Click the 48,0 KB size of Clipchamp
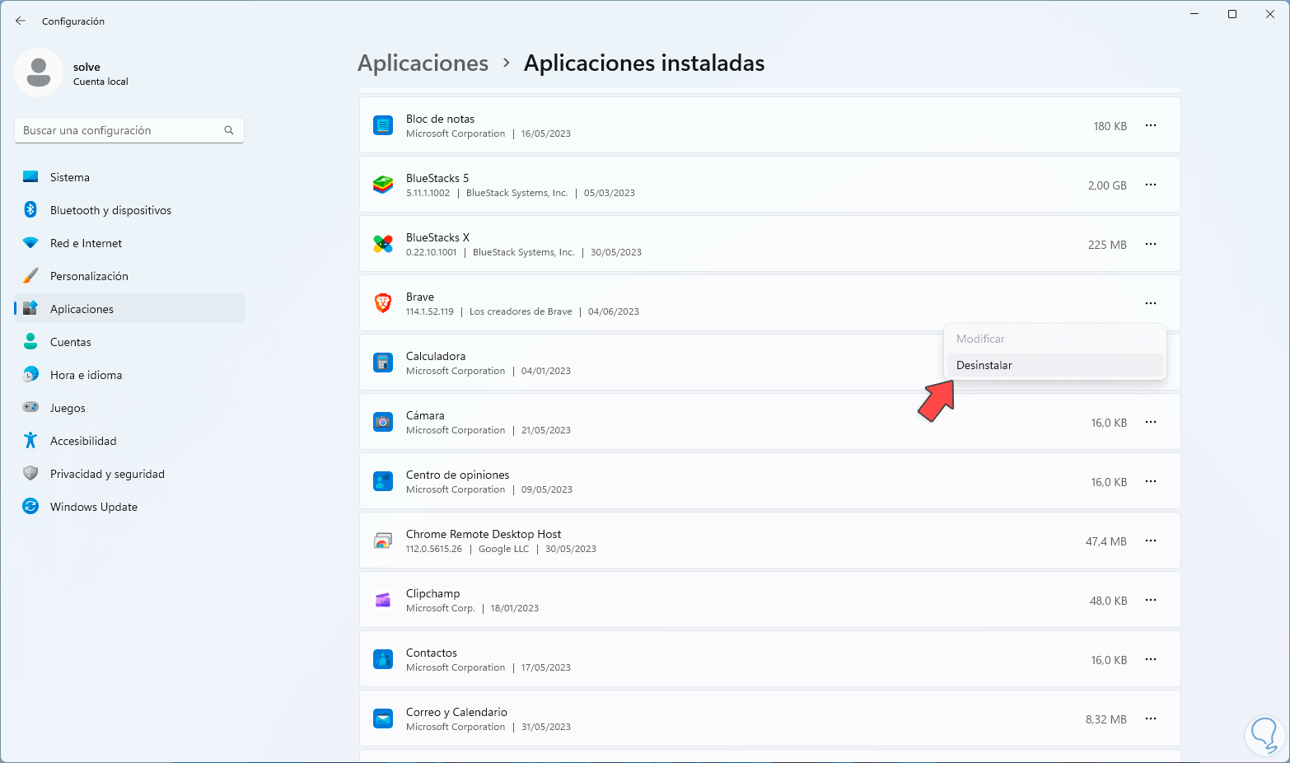Screen dimensions: 1290x763 click(x=1109, y=601)
